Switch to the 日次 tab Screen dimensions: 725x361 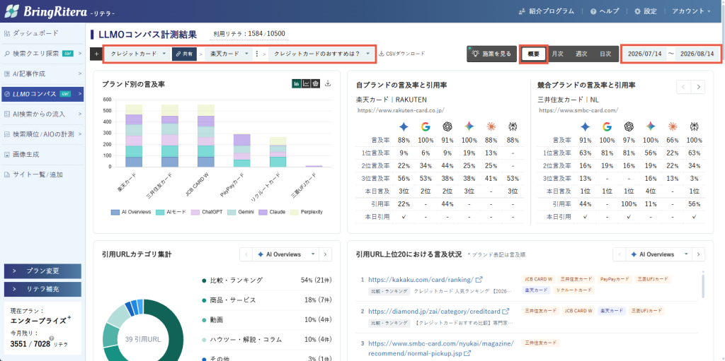(x=605, y=54)
